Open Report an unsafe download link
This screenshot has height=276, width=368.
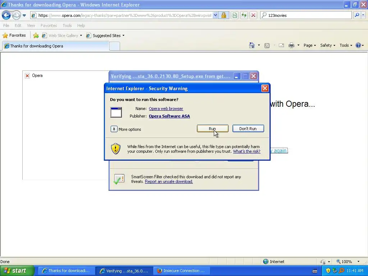tap(169, 181)
